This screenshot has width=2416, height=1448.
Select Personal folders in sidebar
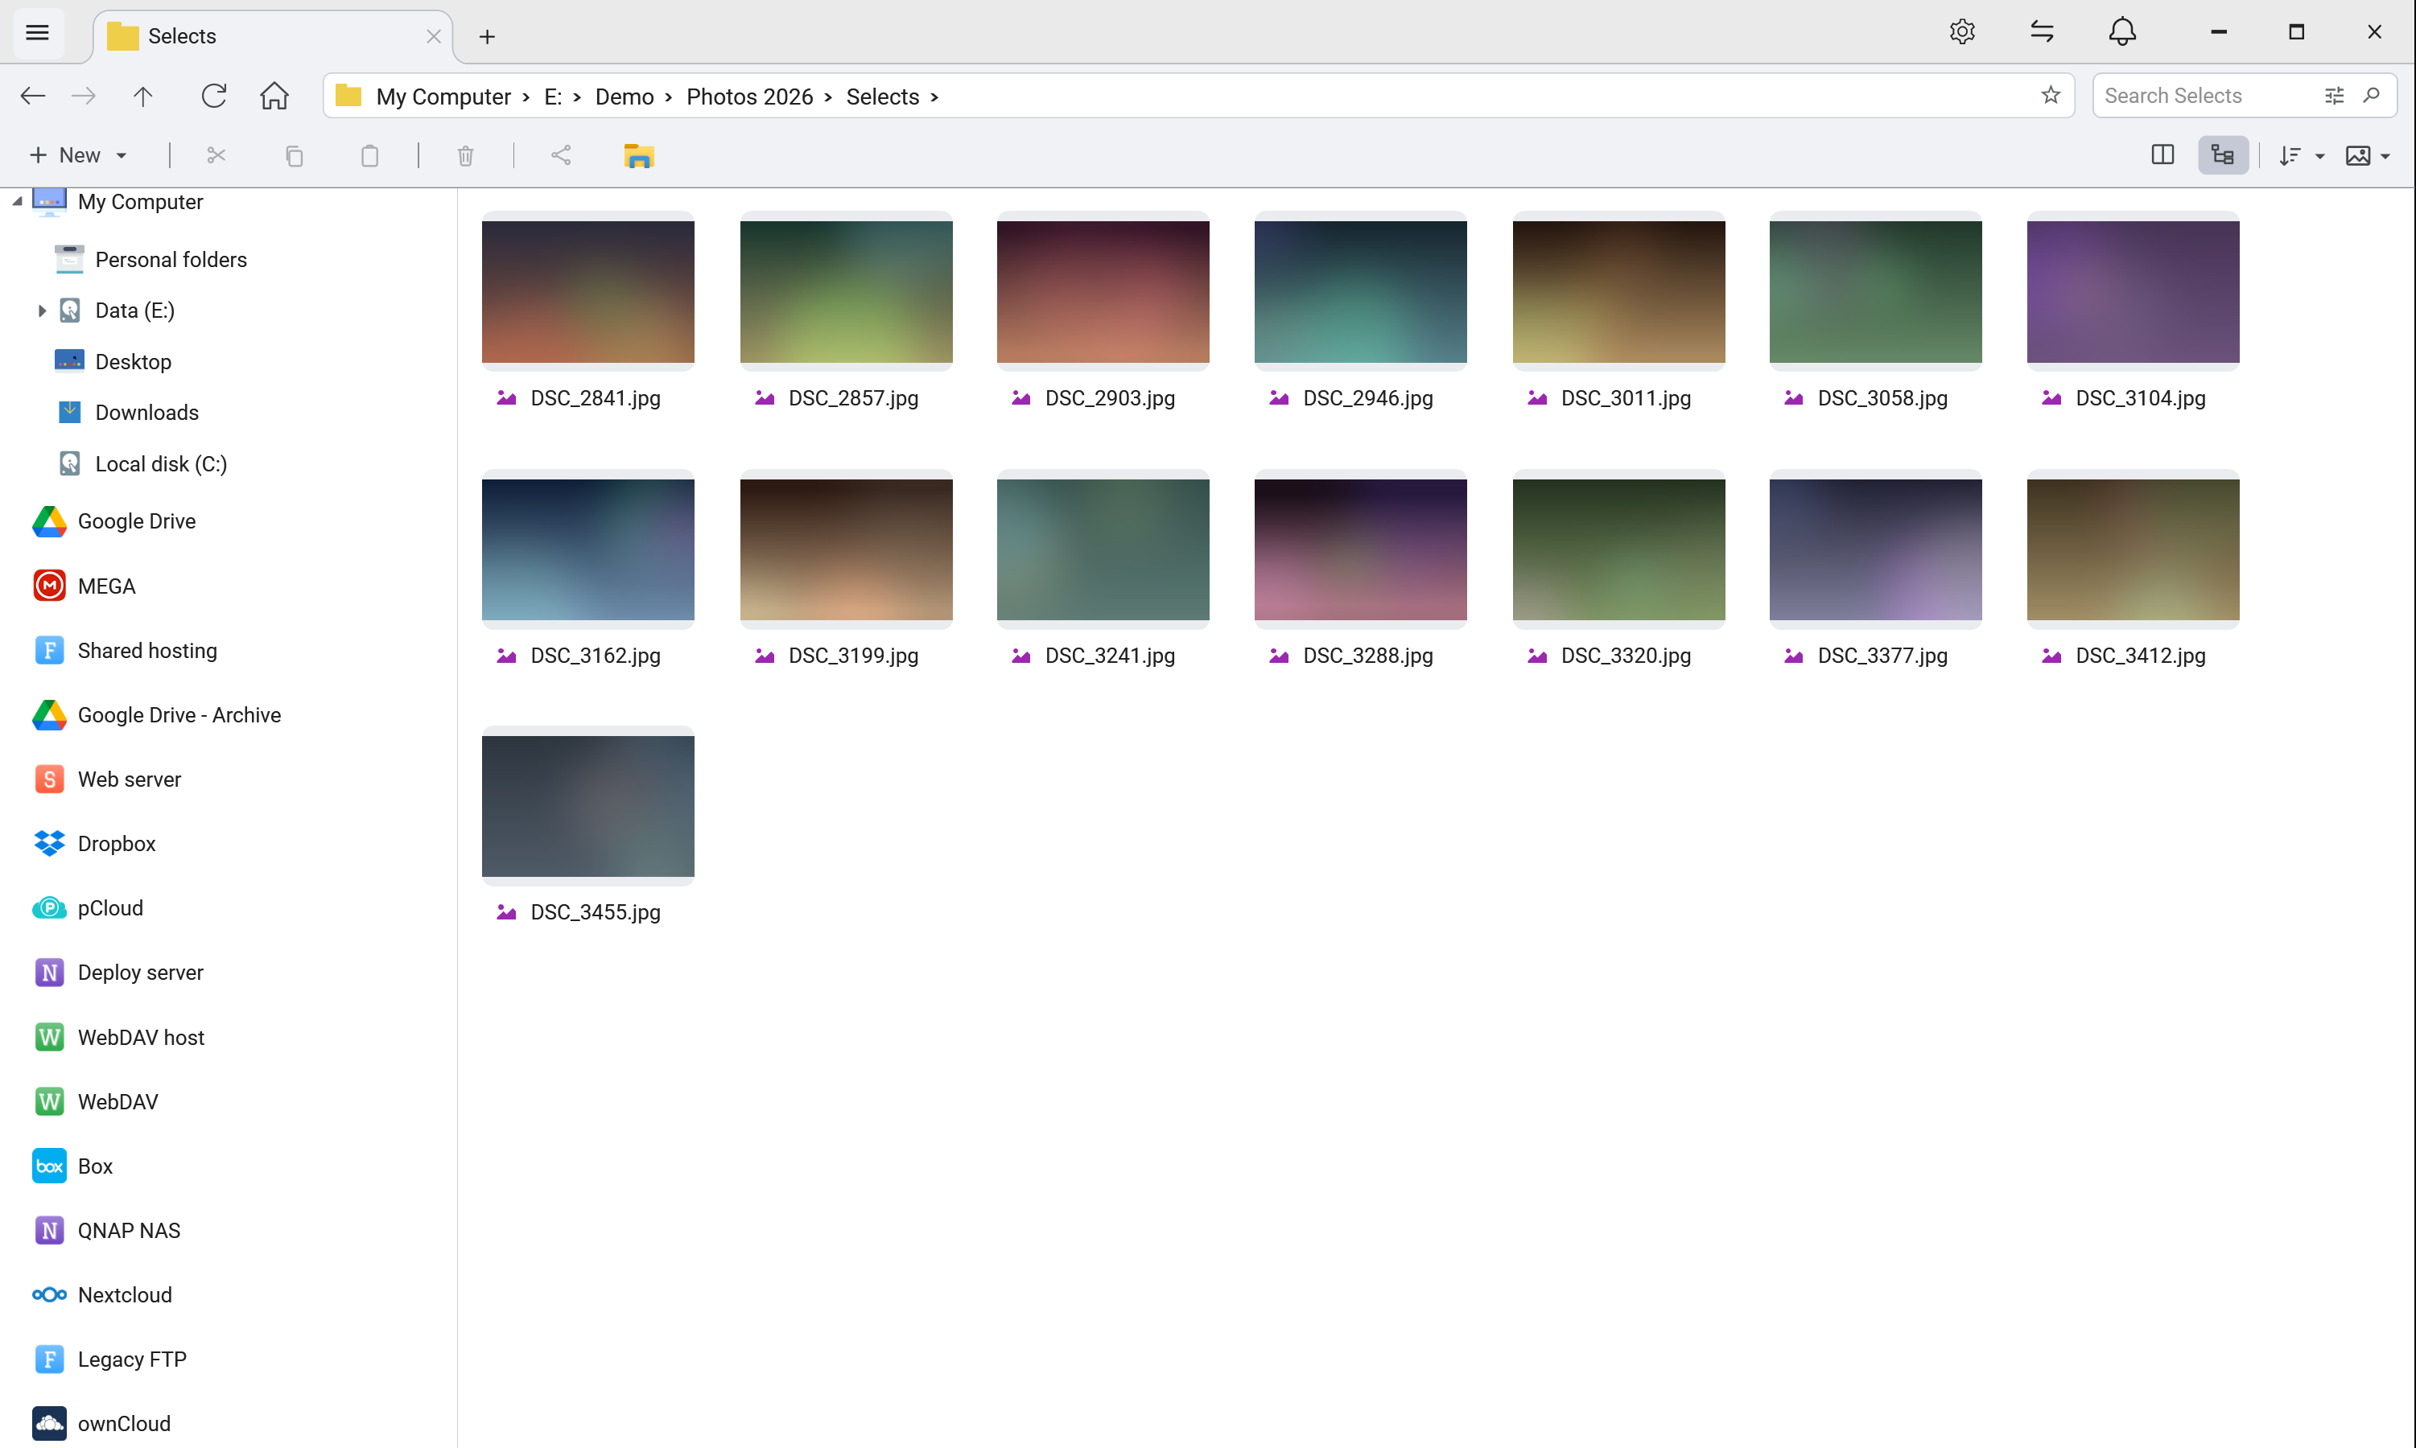171,260
